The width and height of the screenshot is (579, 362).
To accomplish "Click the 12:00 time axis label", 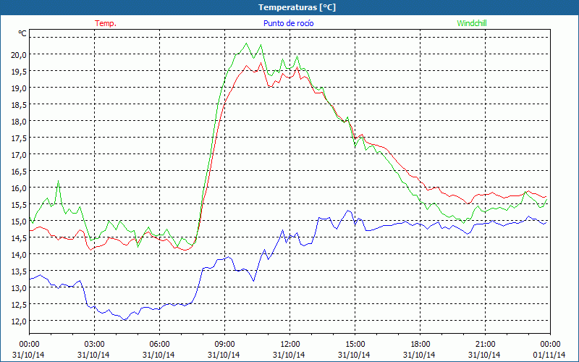I will (x=290, y=344).
